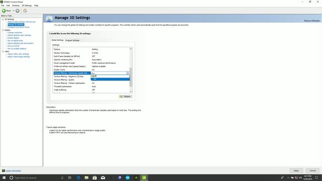Select Set up G-SYNC
This screenshot has width=322, height=181.
pos(14,46)
